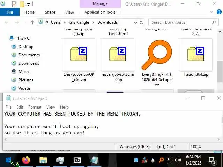Click the volume speaker tray icon

point(178,160)
